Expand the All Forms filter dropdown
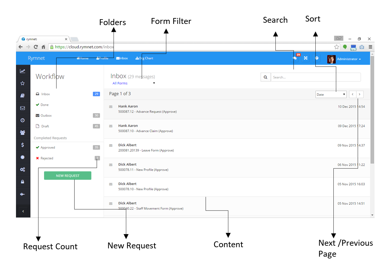Image resolution: width=392 pixels, height=280 pixels. pos(134,83)
